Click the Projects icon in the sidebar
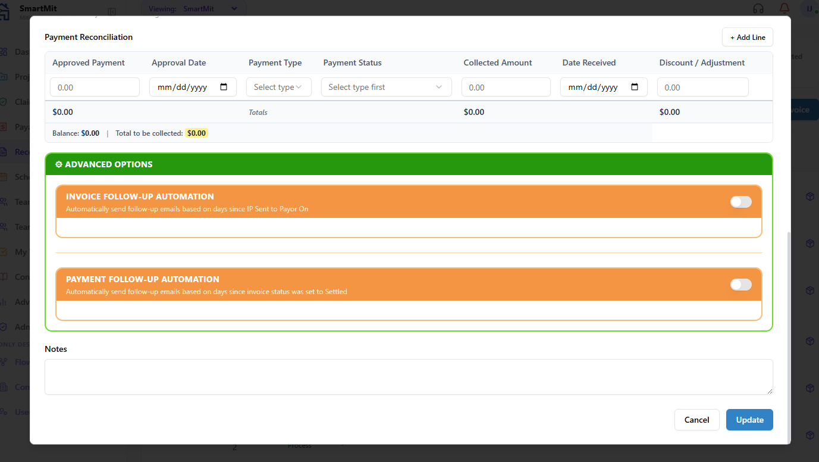This screenshot has width=819, height=462. tap(4, 77)
